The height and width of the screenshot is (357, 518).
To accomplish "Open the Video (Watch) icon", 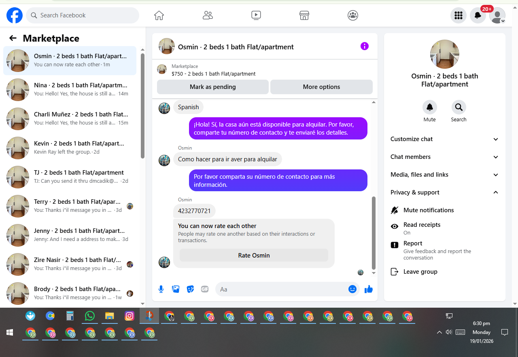I will coord(256,15).
